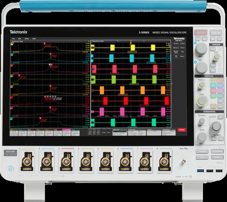Open the More... dropdown in results bar
This screenshot has height=202, width=227.
[182, 56]
